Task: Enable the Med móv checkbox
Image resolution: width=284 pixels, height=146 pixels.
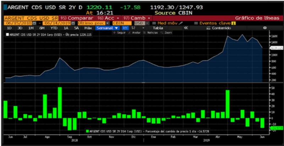Action: click(x=154, y=23)
